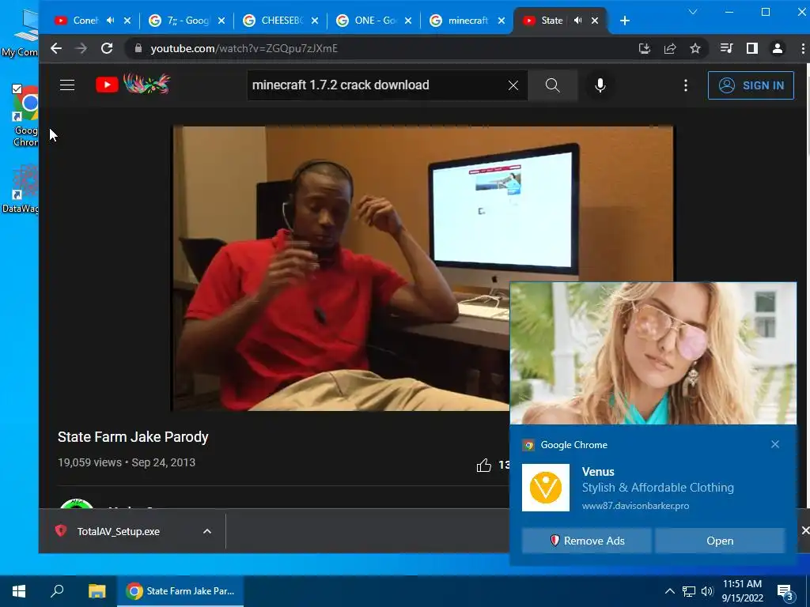Screen dimensions: 810x607
Task: Select the DataWag desktop shortcut
Action: pyautogui.click(x=21, y=189)
